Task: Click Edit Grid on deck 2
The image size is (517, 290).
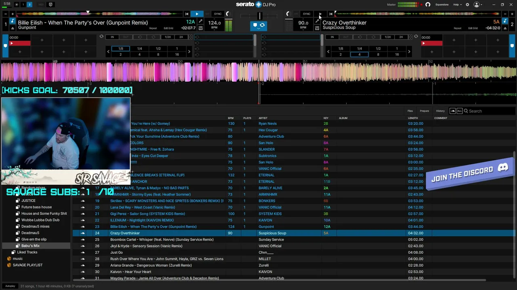Action: [x=473, y=28]
